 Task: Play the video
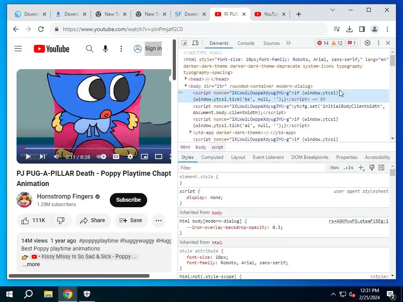28,157
